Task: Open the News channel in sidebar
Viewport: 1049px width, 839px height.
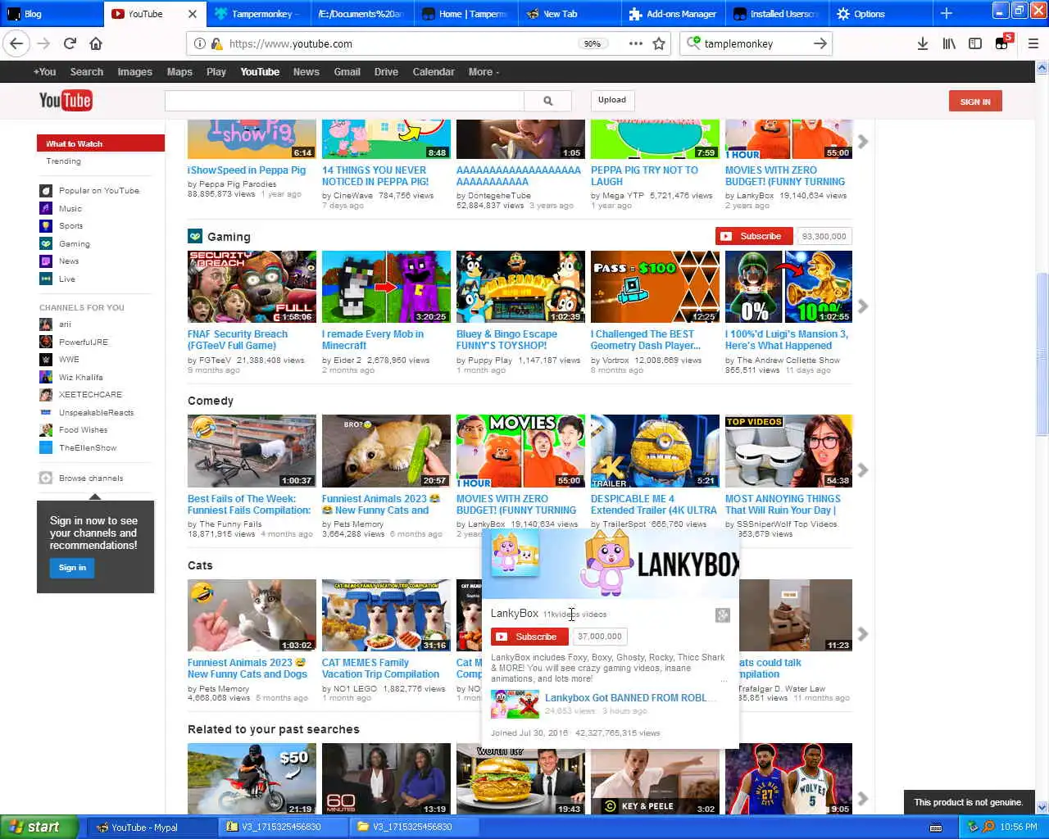Action: click(60, 261)
